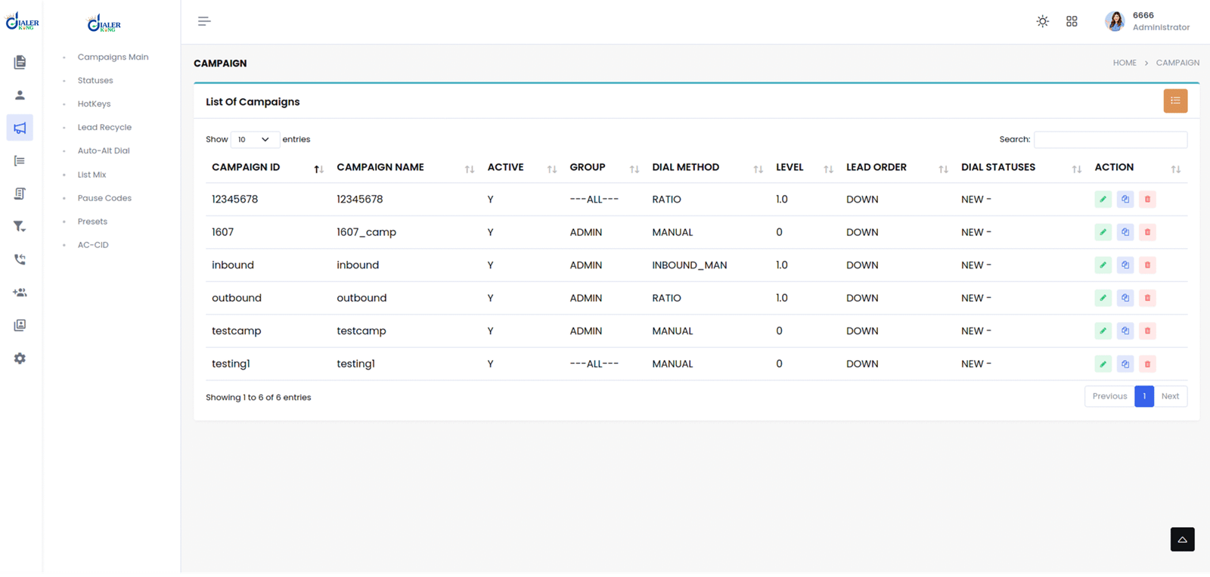Click the edit pencil icon for campaign 1607

point(1103,232)
